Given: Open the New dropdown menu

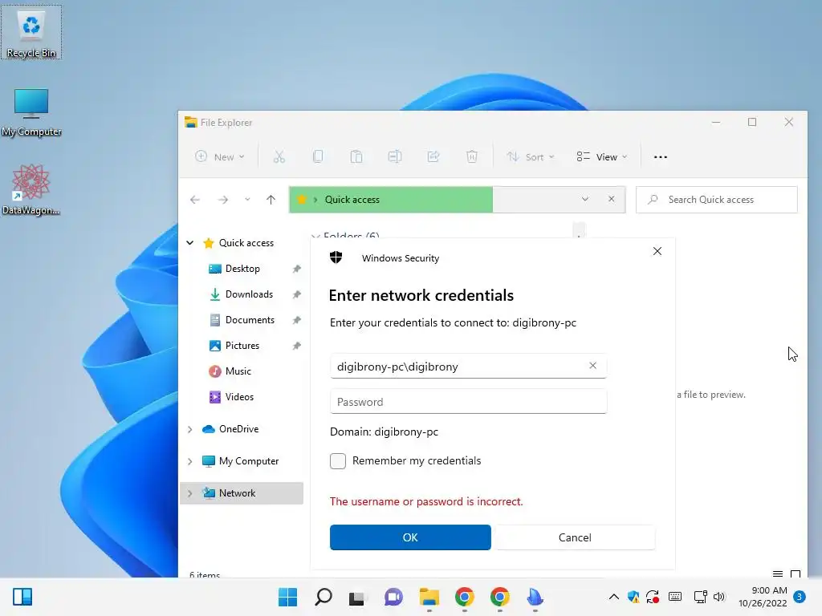Looking at the screenshot, I should coord(220,156).
